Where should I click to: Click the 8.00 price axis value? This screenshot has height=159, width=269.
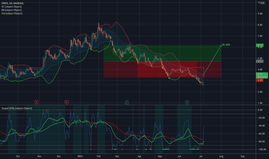(260, 25)
